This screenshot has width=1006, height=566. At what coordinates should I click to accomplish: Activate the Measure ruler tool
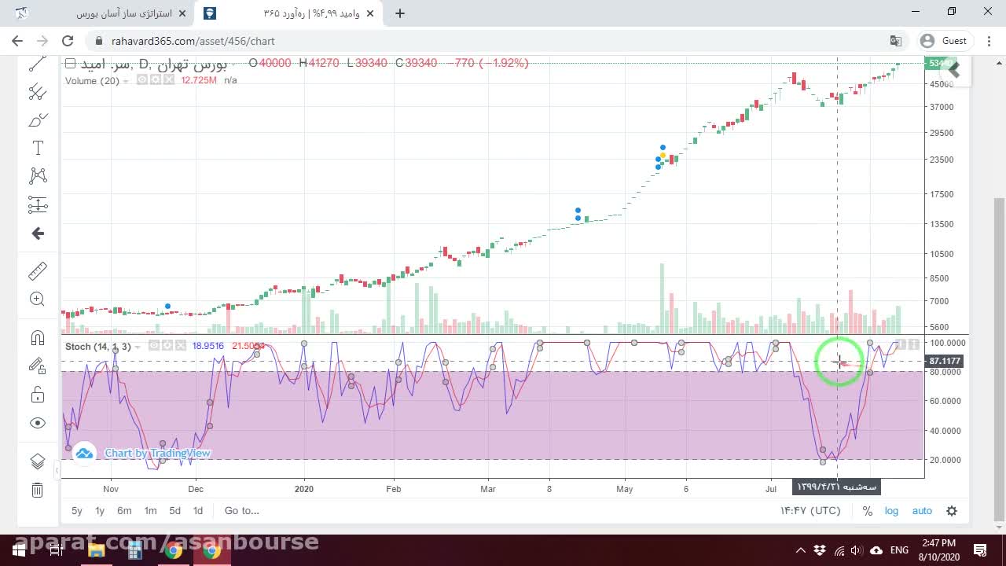38,271
